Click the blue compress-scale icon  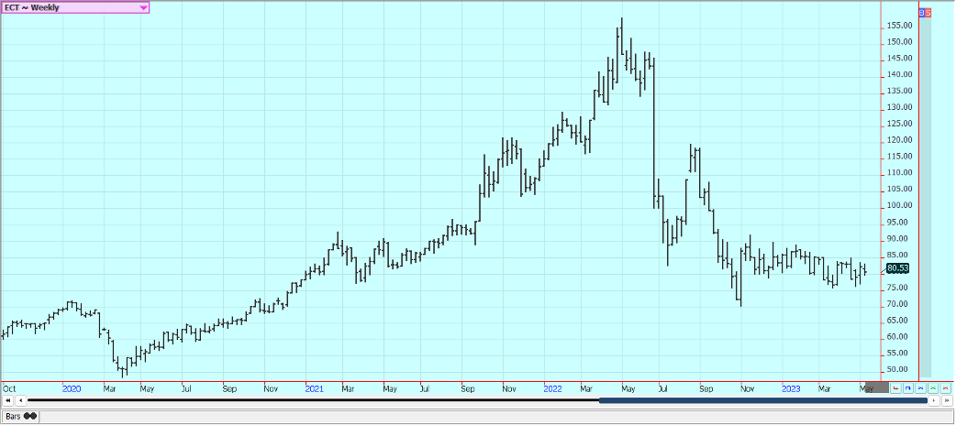(920, 387)
